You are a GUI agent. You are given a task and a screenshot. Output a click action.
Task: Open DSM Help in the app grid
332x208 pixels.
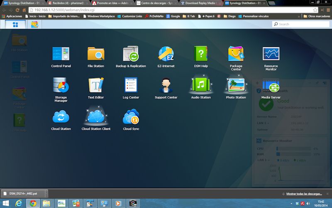(201, 54)
